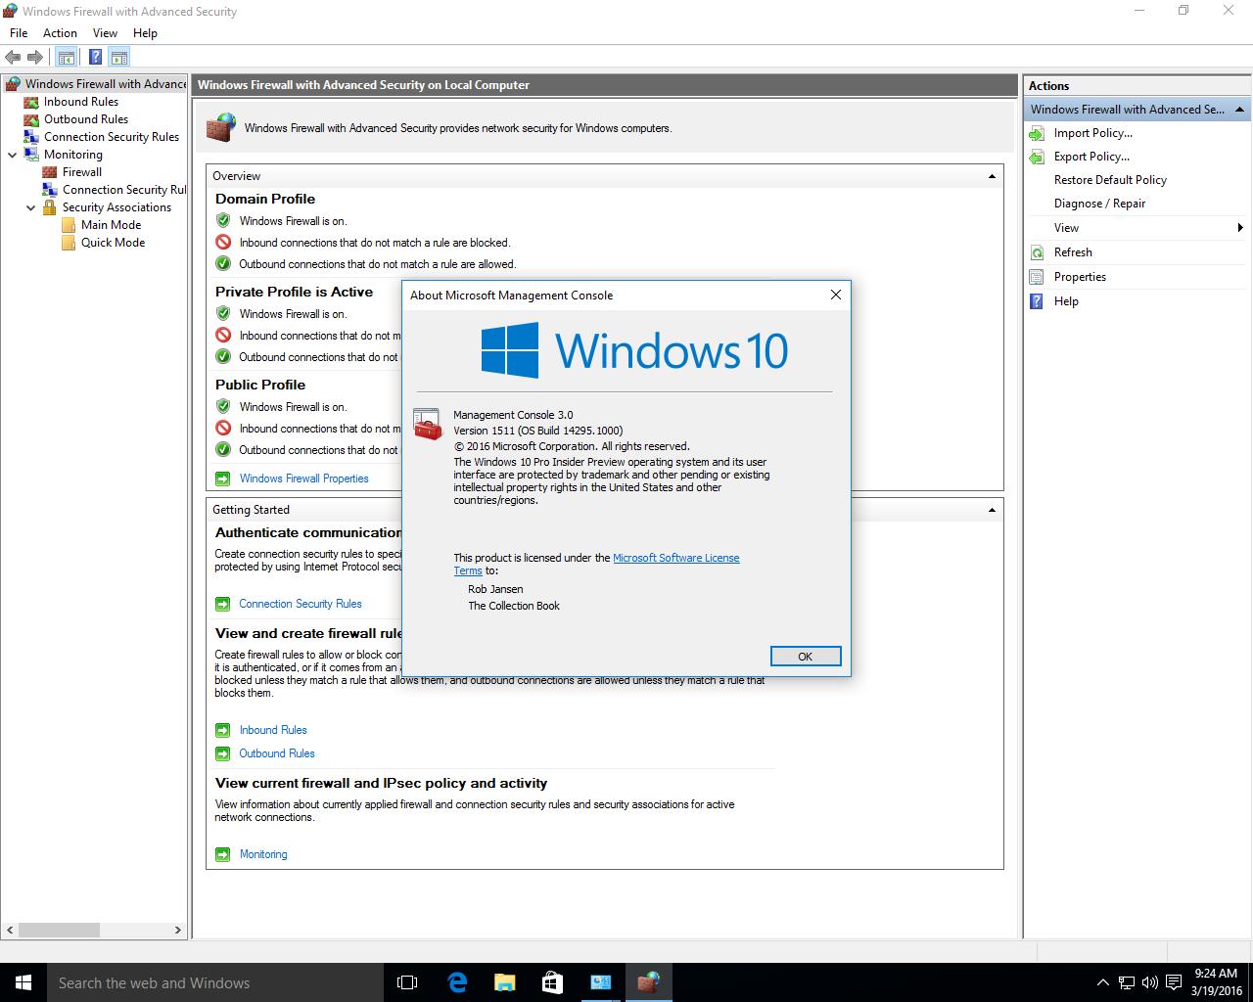Select Security Associations tree node
1253x1002 pixels.
pyautogui.click(x=116, y=207)
